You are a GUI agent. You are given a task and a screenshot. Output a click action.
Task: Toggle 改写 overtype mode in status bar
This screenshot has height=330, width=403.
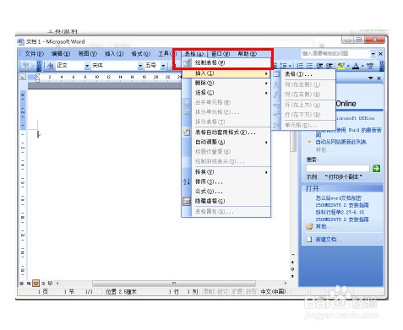251,292
